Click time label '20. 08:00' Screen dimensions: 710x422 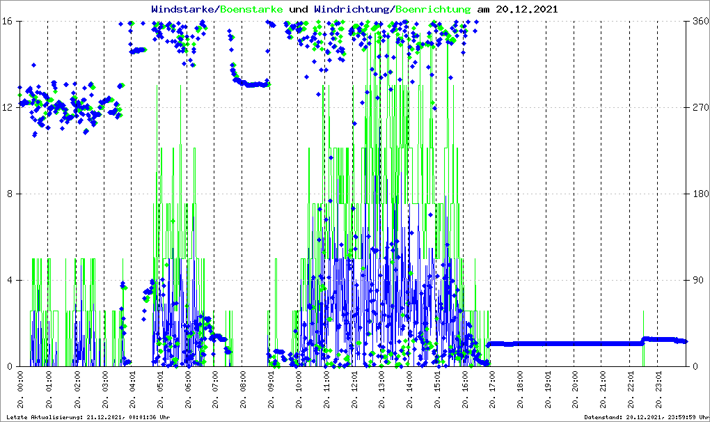click(243, 389)
